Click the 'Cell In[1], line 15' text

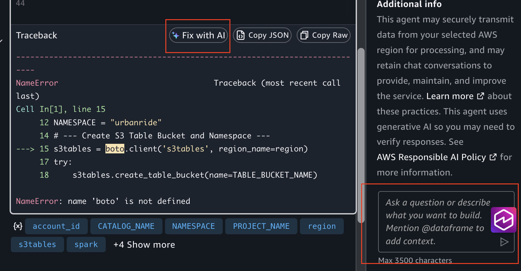61,109
